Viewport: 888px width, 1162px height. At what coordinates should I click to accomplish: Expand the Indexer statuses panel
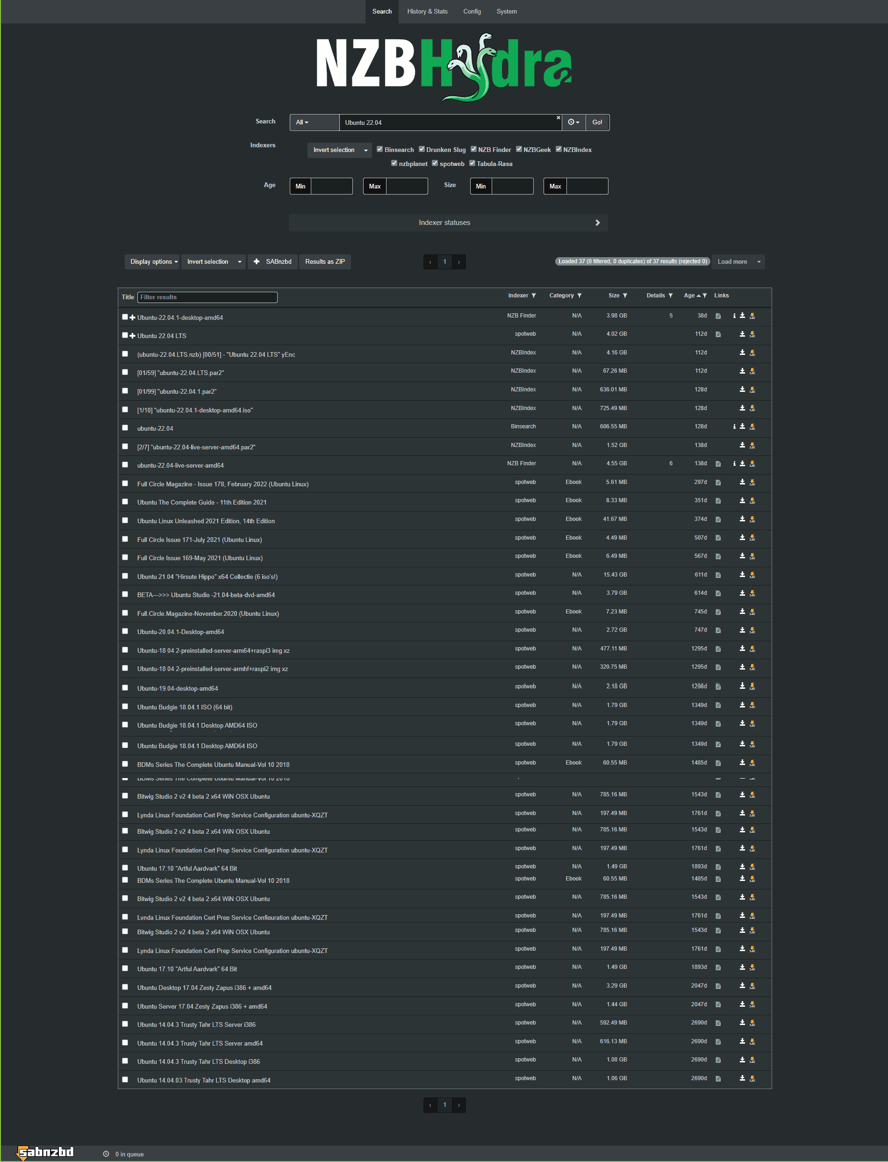tap(448, 223)
